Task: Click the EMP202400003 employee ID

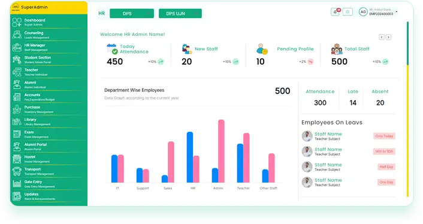Action: click(x=381, y=14)
